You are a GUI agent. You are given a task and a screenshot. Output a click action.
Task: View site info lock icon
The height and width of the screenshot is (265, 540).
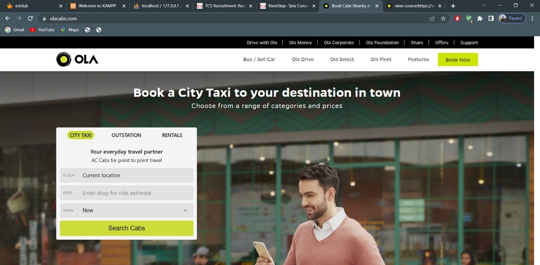pyautogui.click(x=44, y=19)
